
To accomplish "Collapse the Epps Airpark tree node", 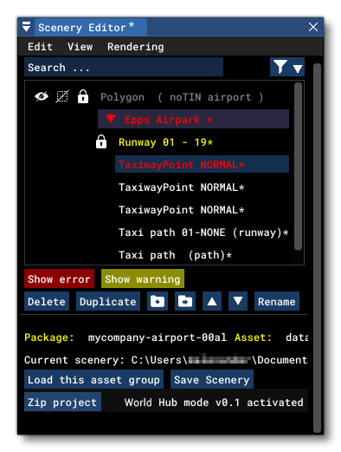I will tap(111, 119).
